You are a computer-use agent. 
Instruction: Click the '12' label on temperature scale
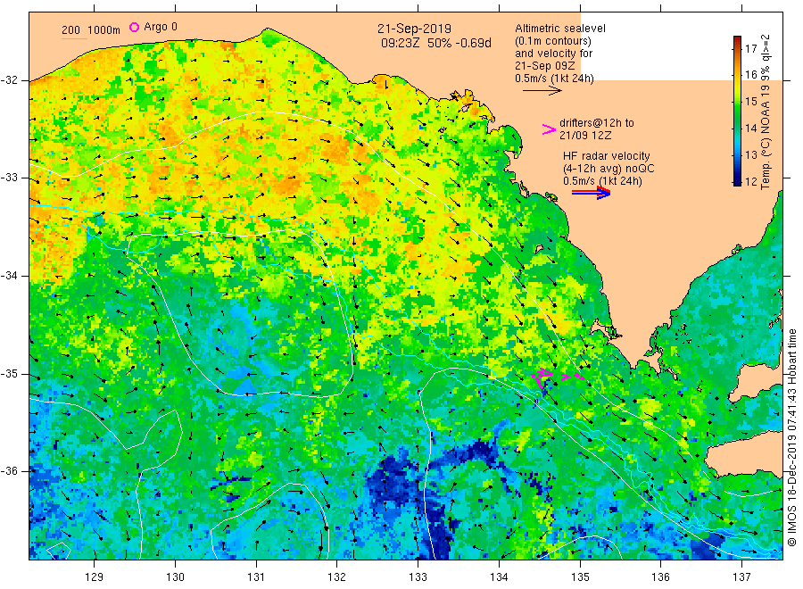pos(750,181)
